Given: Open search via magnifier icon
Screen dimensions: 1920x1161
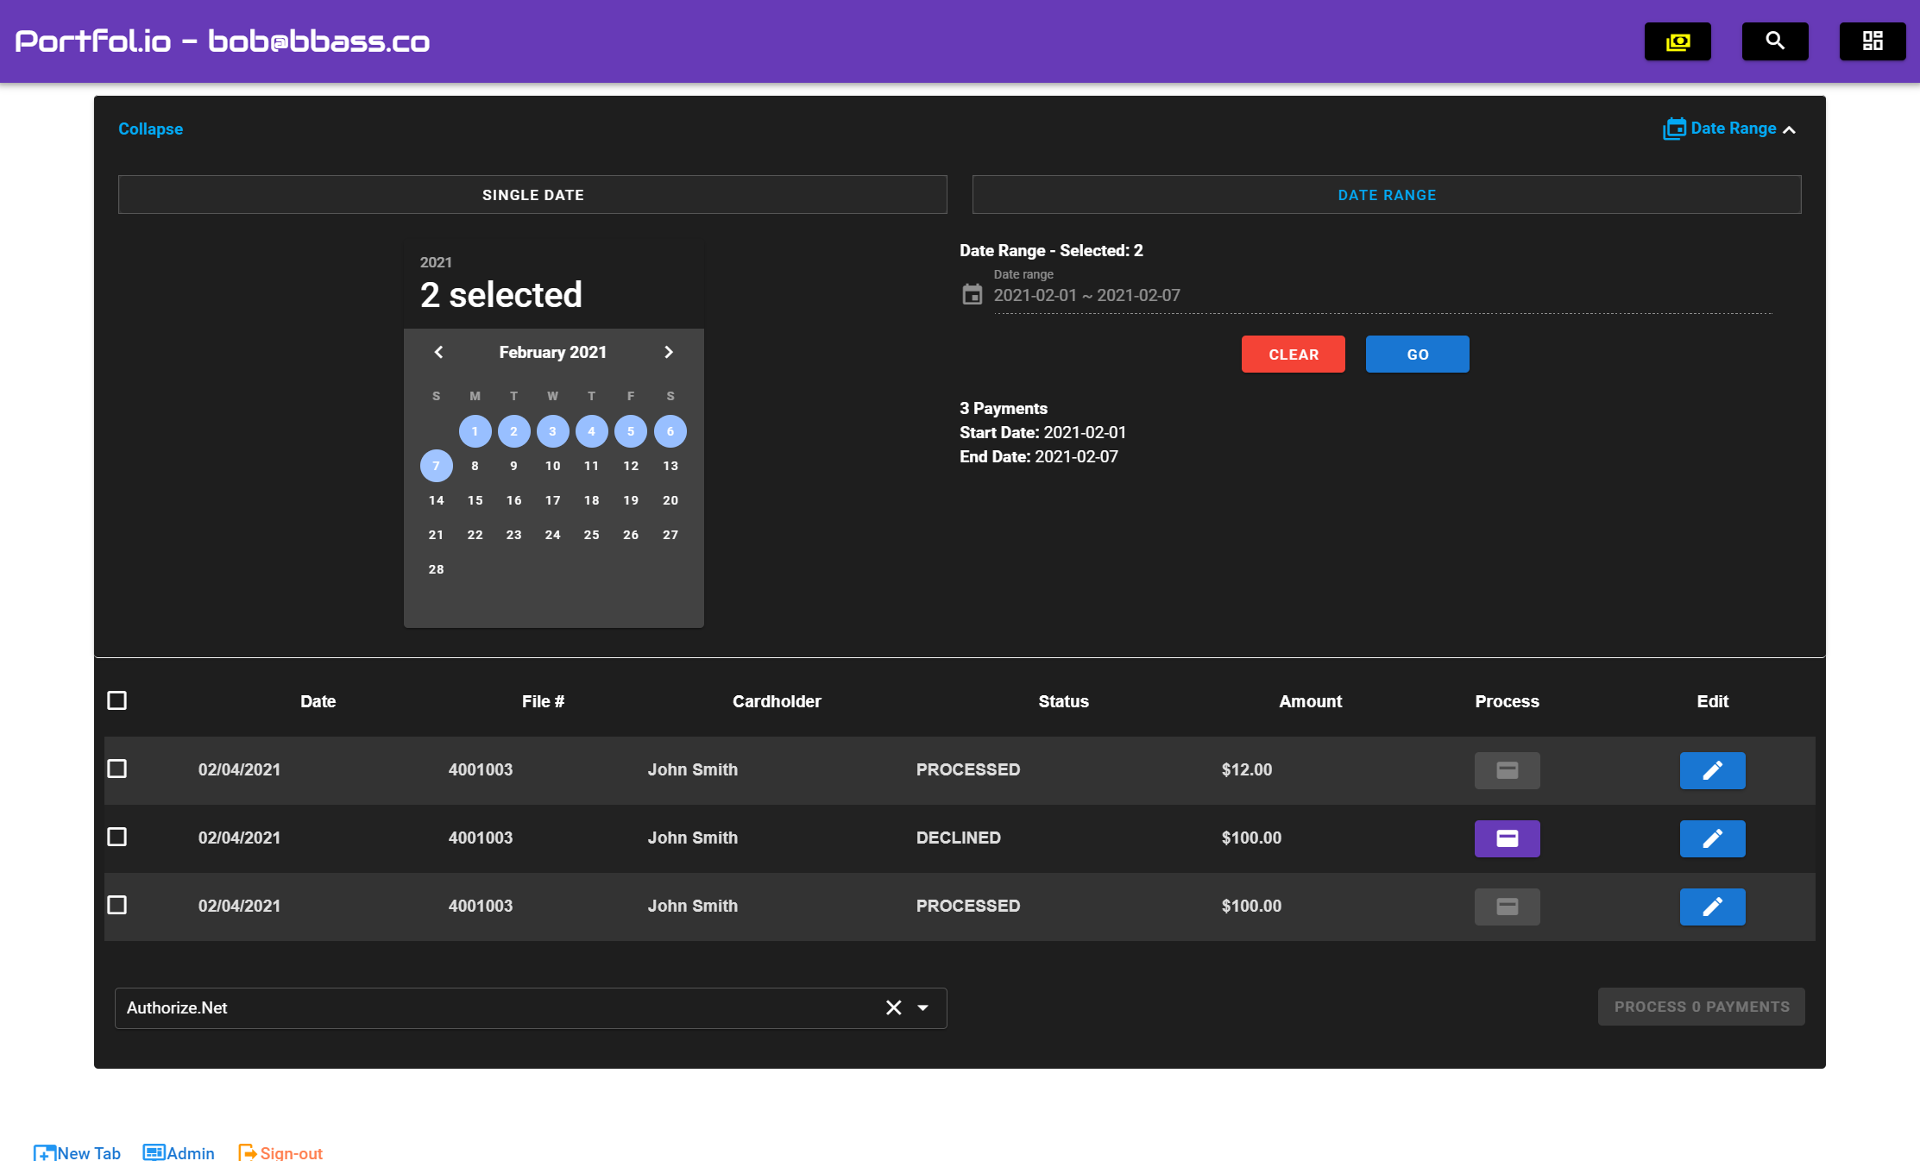Looking at the screenshot, I should [1774, 41].
